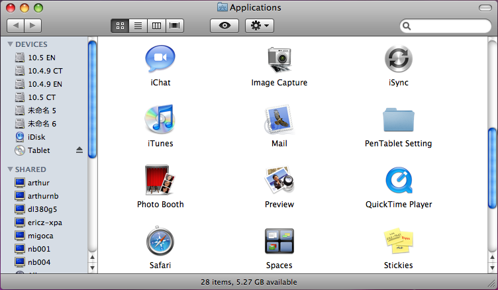Switch to Cover Flow view
This screenshot has height=290, width=498.
point(174,26)
